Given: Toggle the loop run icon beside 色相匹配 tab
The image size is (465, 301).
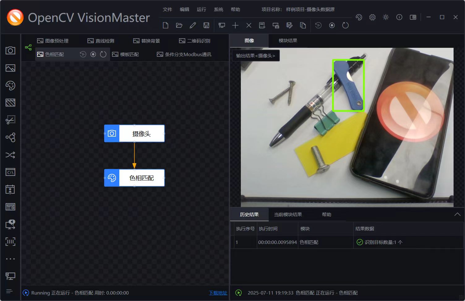Looking at the screenshot, I should pos(103,54).
